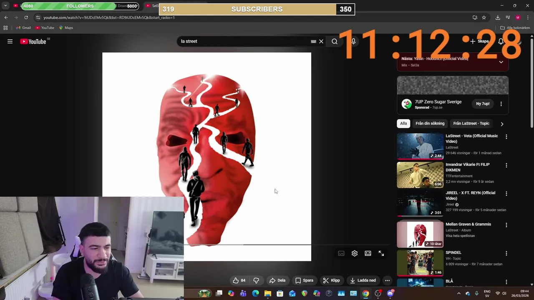The image size is (534, 300).
Task: Open options menu for JIREEL - X video
Action: [x=506, y=194]
